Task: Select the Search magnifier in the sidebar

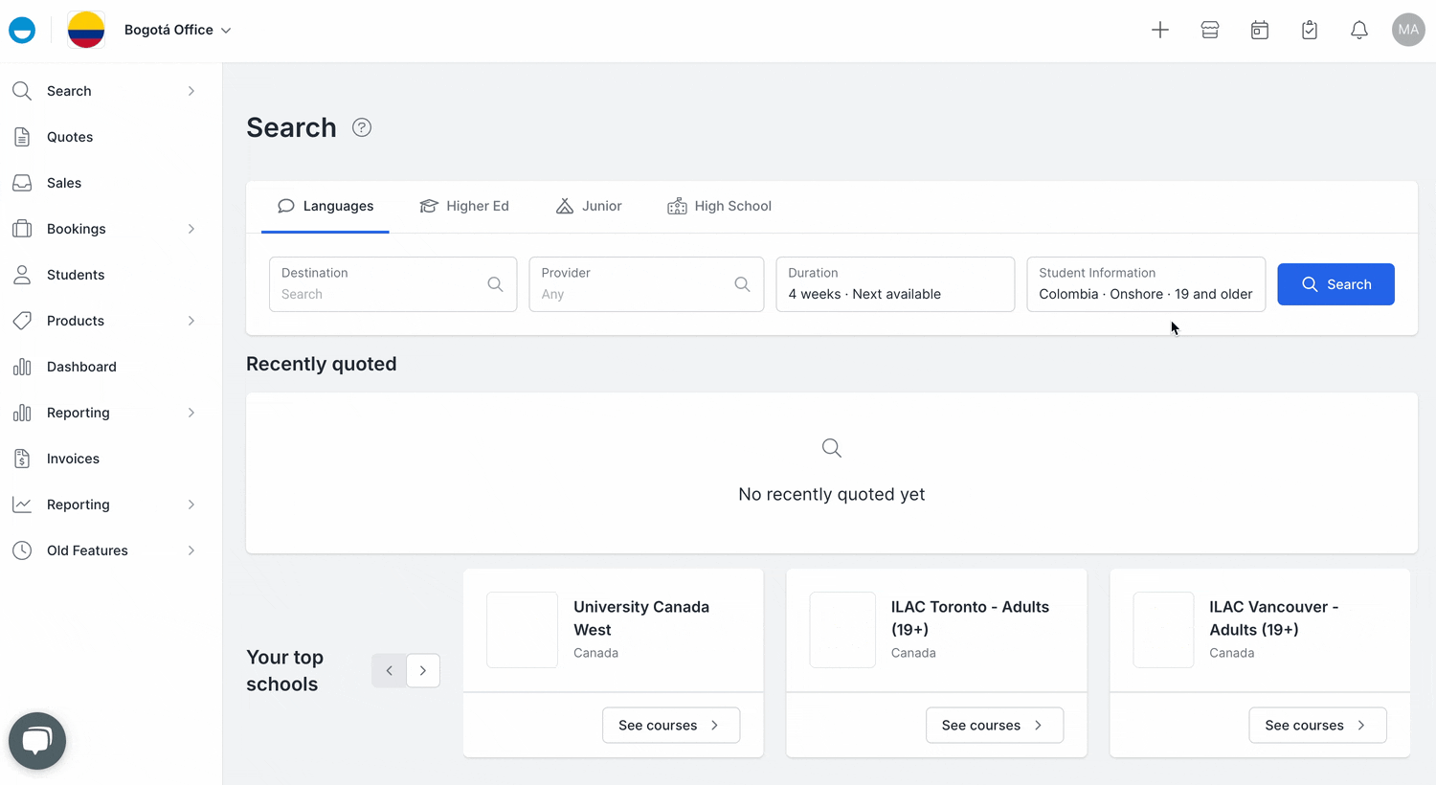Action: [23, 91]
